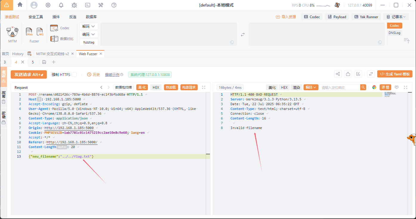Launch the WebSocket Fuzzer icon

tap(40, 32)
